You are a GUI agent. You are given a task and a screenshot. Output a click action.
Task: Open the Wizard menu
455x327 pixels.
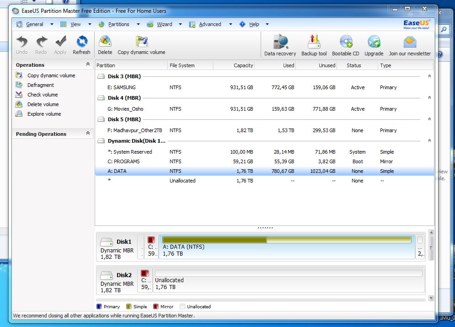(165, 24)
